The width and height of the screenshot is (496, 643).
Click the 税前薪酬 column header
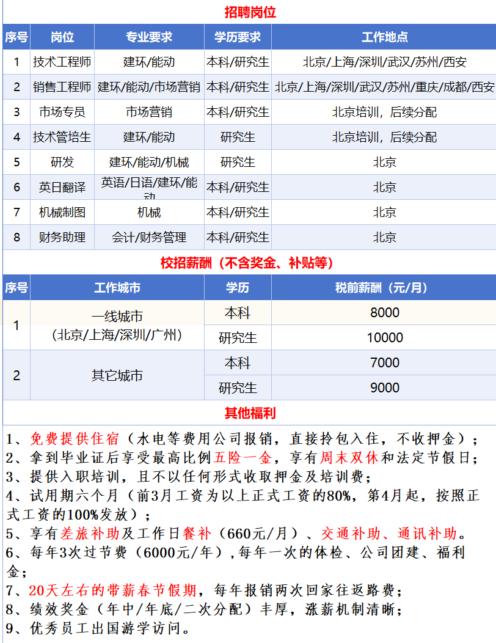tap(384, 288)
